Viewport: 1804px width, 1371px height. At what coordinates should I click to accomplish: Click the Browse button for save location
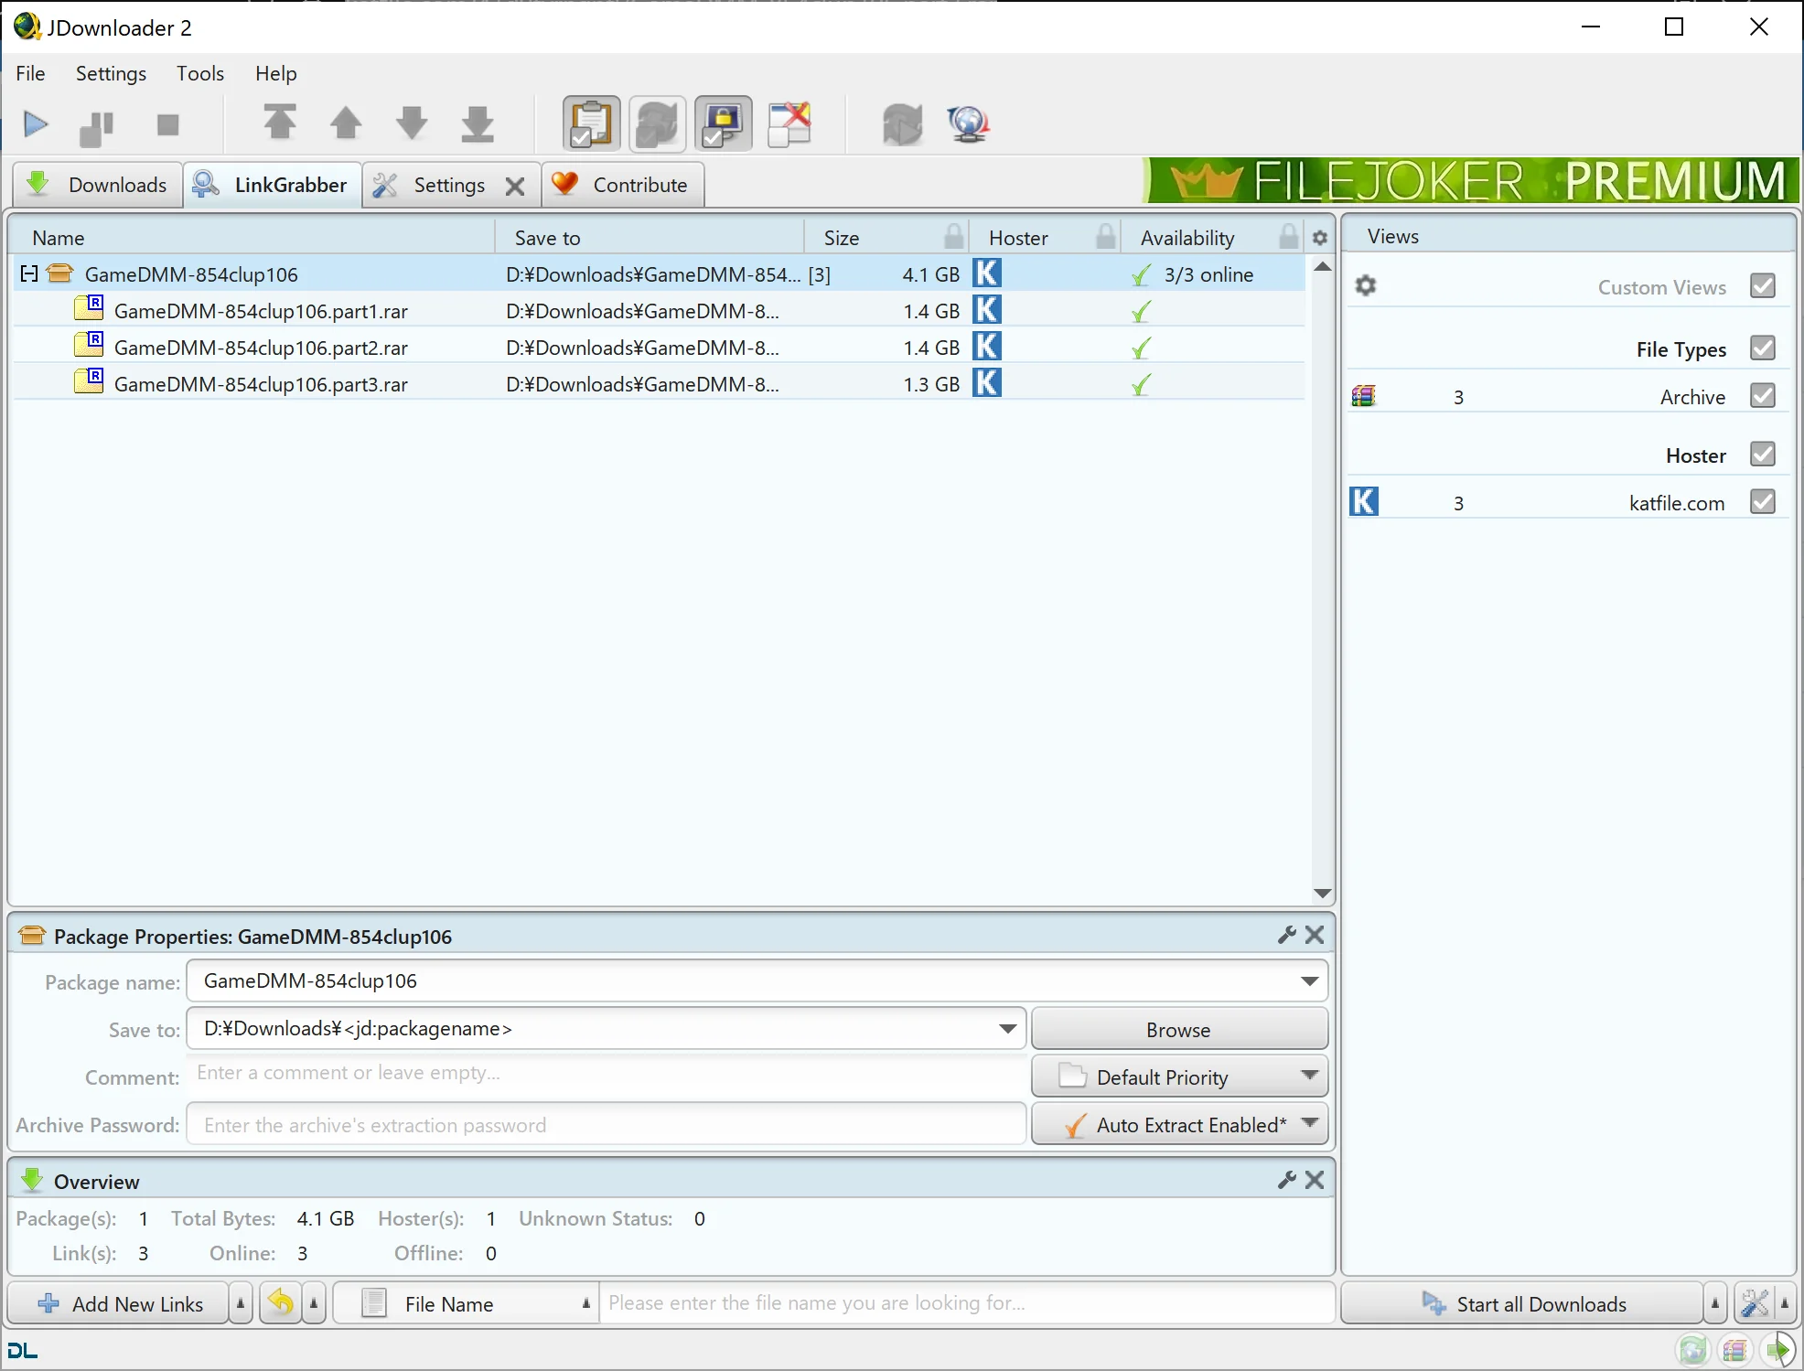(1178, 1028)
